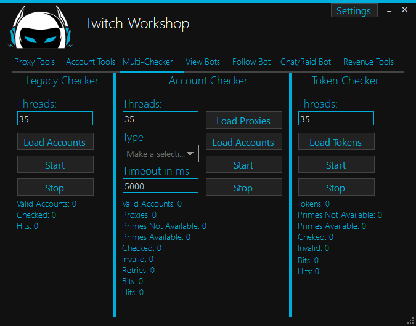Open the Settings button
The width and height of the screenshot is (416, 326).
click(354, 11)
